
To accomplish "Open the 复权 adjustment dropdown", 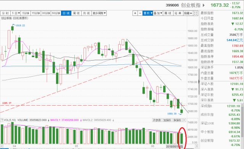I will (x=148, y=13).
